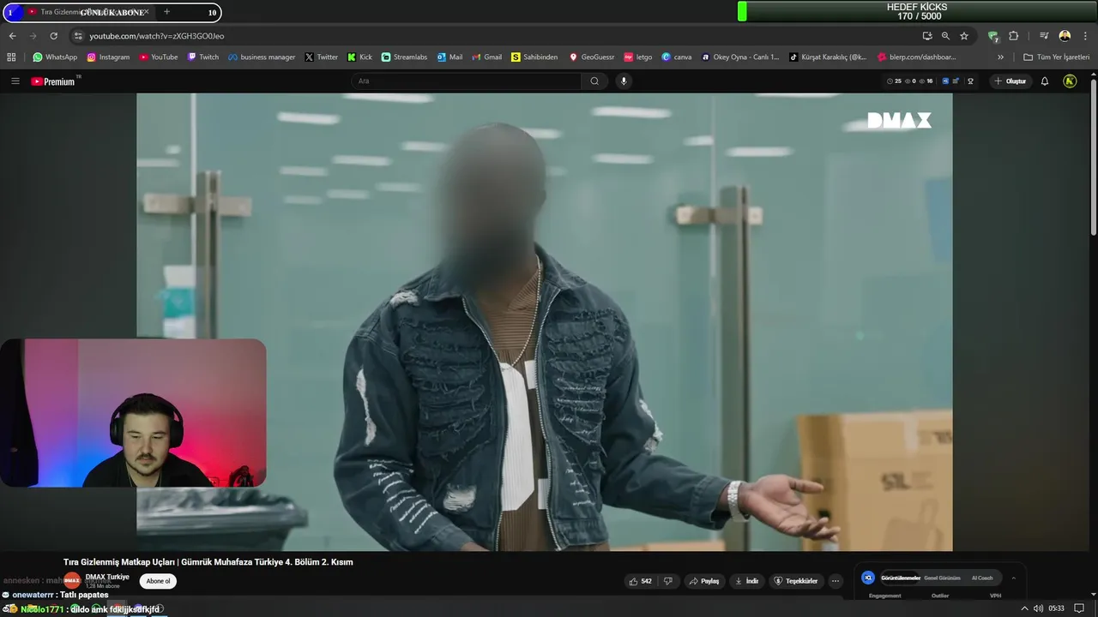Viewport: 1098px width, 617px height.
Task: Go to YouTube Premium home logo
Action: pos(53,81)
